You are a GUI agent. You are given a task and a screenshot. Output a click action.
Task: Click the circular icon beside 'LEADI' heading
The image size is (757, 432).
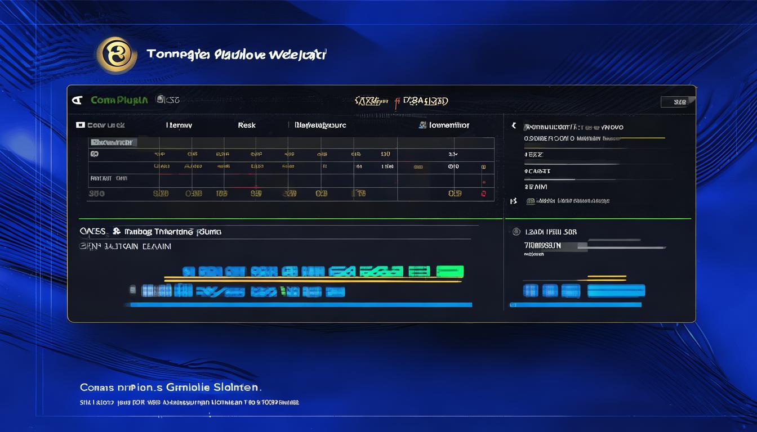pyautogui.click(x=514, y=231)
